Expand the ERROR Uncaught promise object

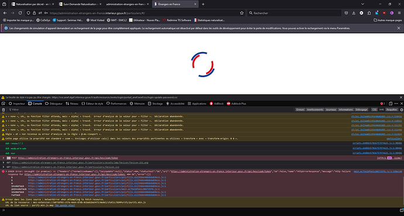[x=6, y=171]
